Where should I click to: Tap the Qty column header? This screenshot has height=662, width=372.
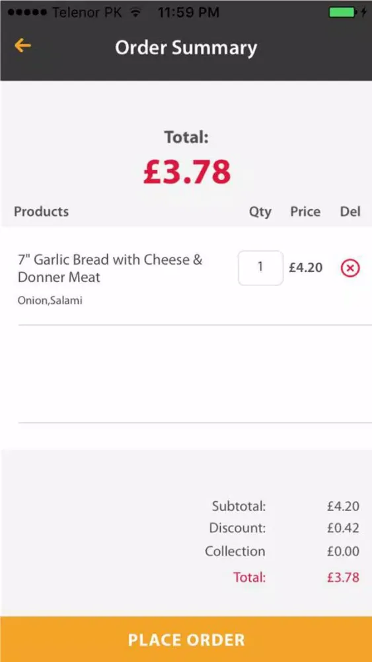260,212
